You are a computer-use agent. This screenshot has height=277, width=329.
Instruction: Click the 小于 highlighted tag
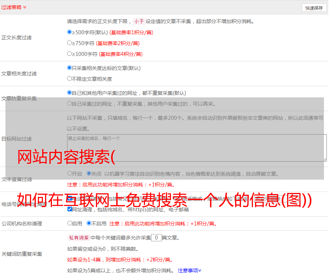tap(139, 21)
